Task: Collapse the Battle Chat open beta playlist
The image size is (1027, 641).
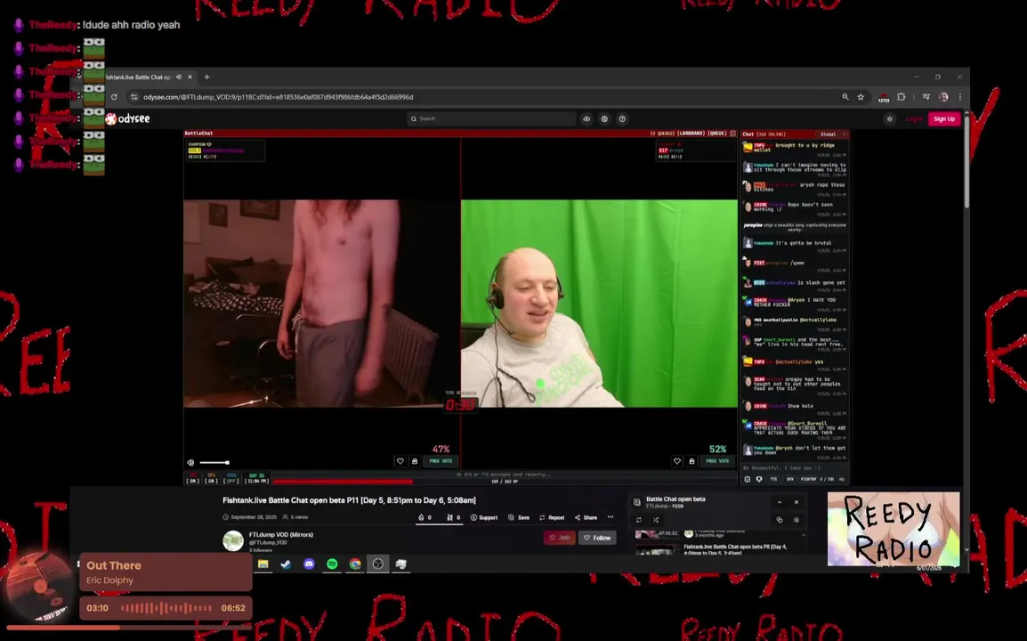Action: [780, 502]
